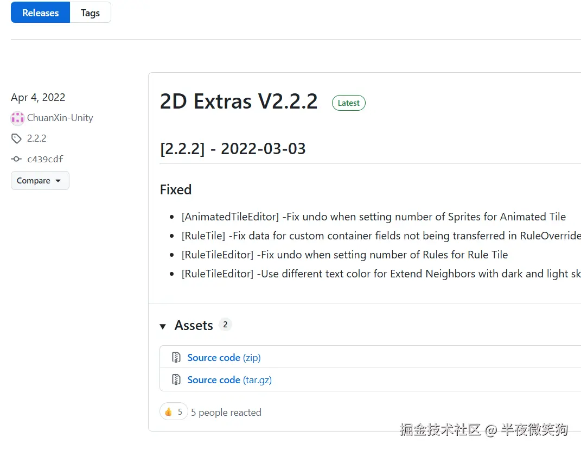Click the Assets heading text
Image resolution: width=581 pixels, height=450 pixels.
[194, 325]
